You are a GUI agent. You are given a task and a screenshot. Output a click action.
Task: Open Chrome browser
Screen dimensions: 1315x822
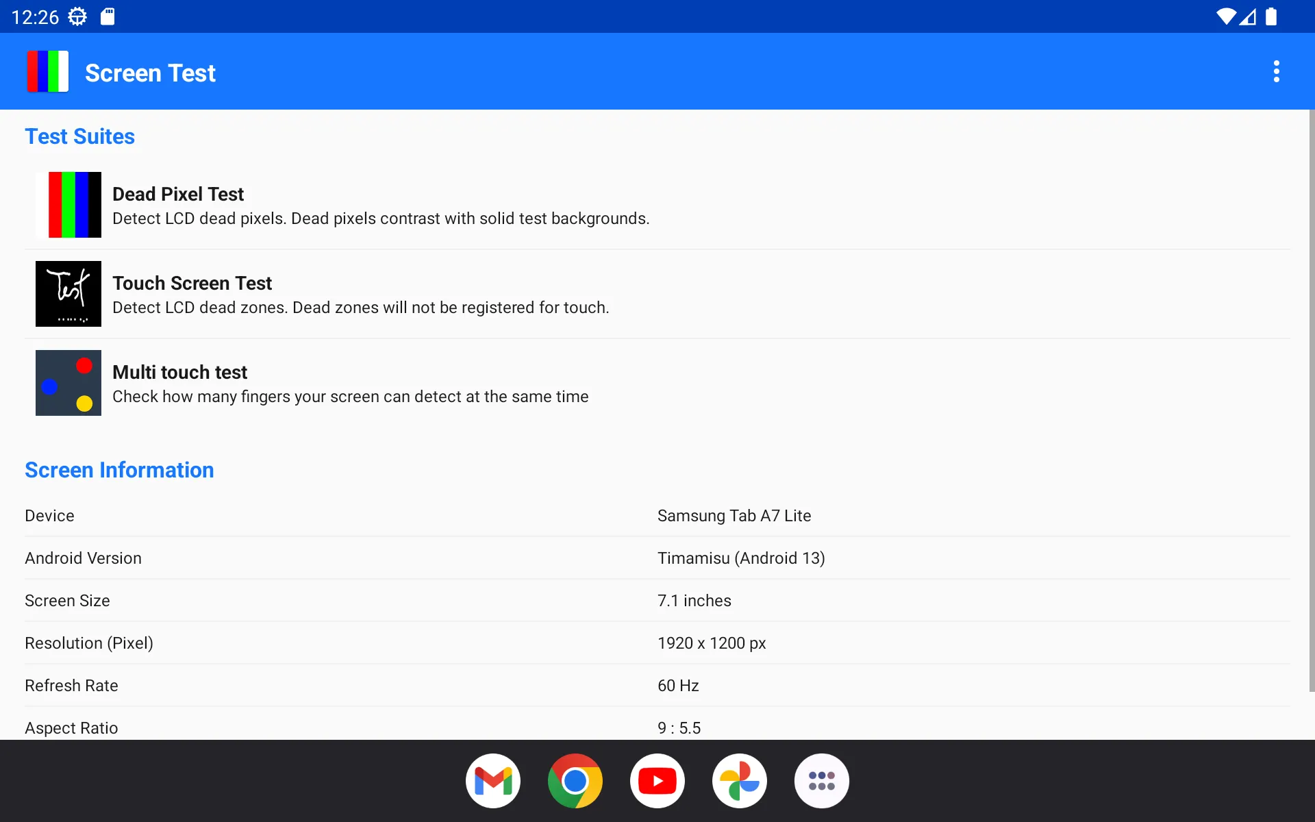click(x=575, y=780)
